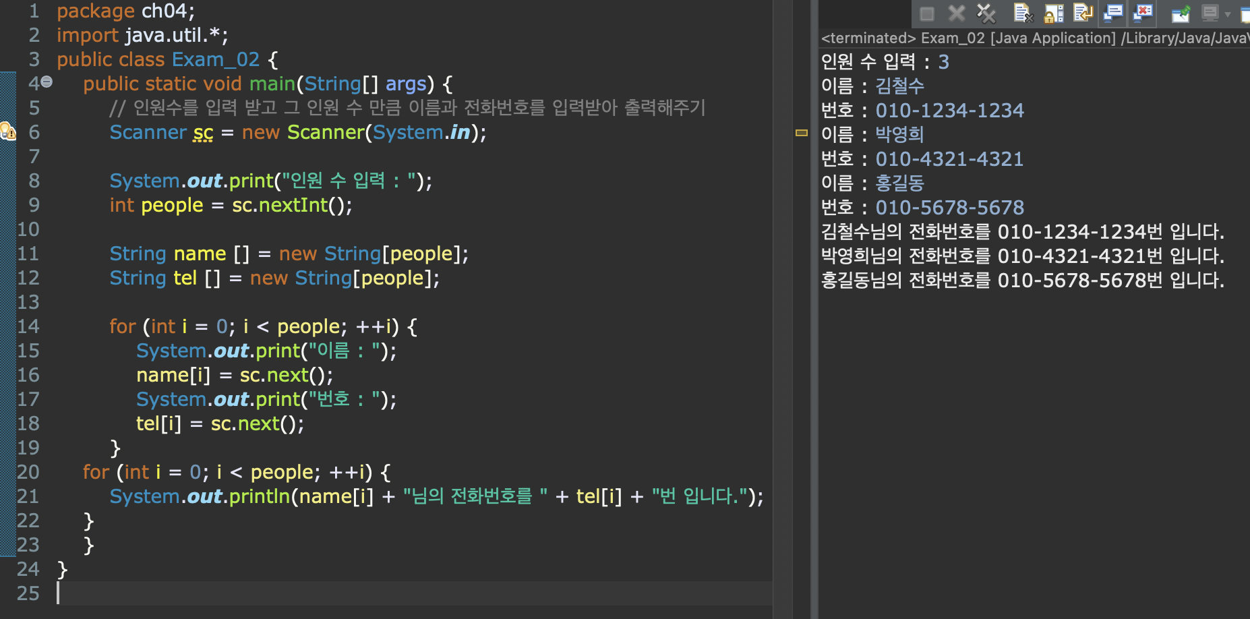Viewport: 1250px width, 619px height.
Task: Click name[i] = sc.next() on line 16
Action: click(x=235, y=375)
